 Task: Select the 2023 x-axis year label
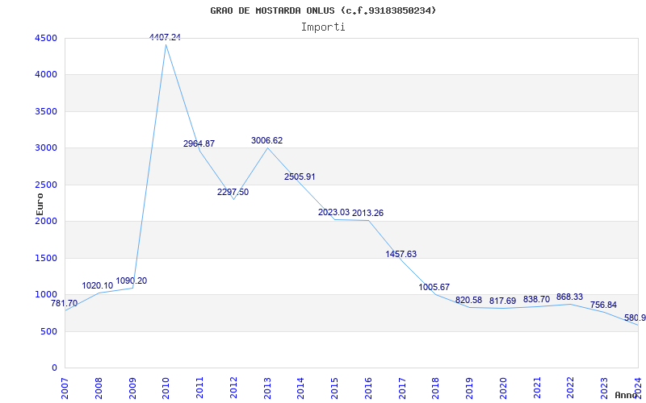[x=604, y=388]
